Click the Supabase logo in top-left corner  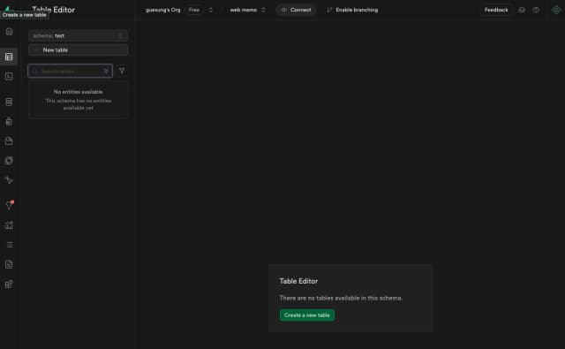point(8,9)
